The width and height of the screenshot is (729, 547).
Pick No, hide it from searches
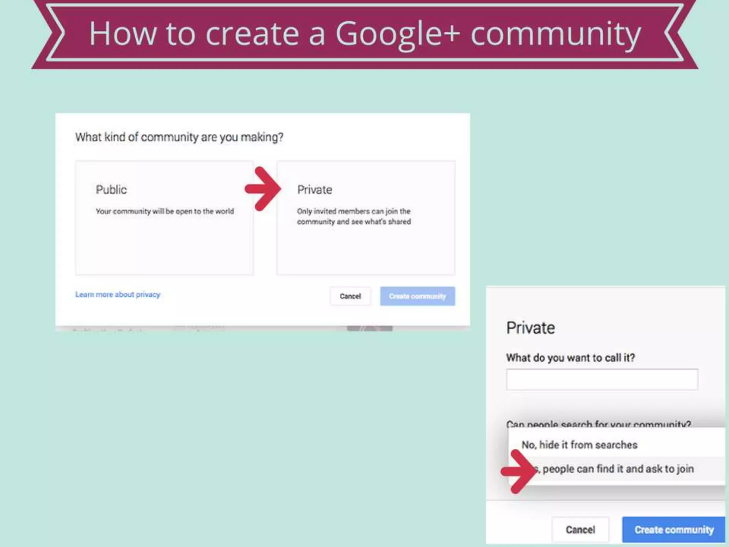pyautogui.click(x=579, y=445)
